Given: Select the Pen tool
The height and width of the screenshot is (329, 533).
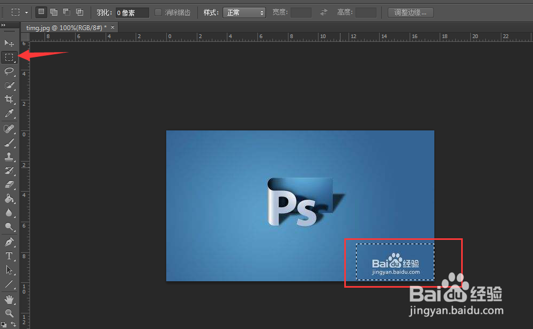Looking at the screenshot, I should (9, 242).
